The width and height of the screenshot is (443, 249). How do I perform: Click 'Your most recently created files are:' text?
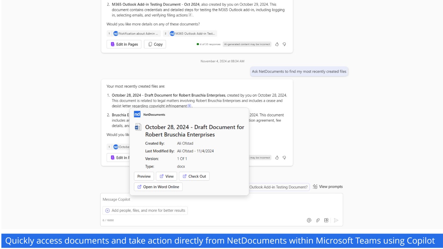[136, 87]
